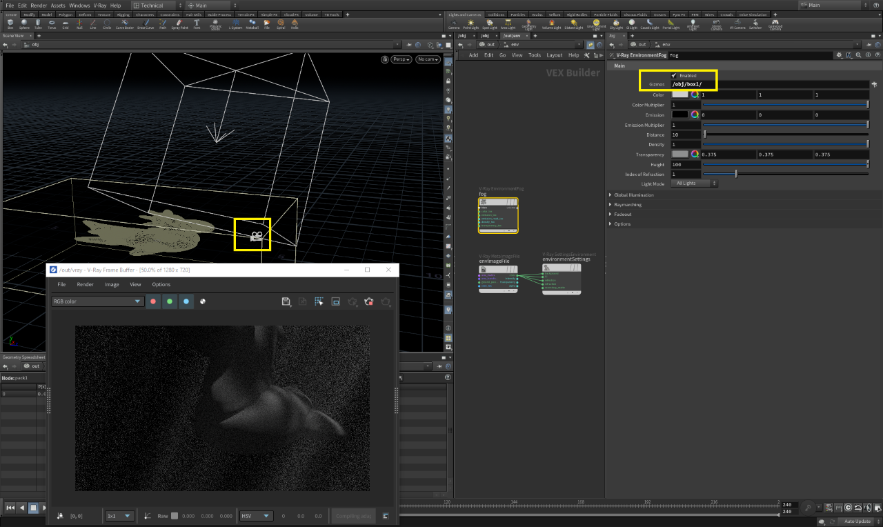Open the V-Ray menu in main menu bar

(x=100, y=5)
